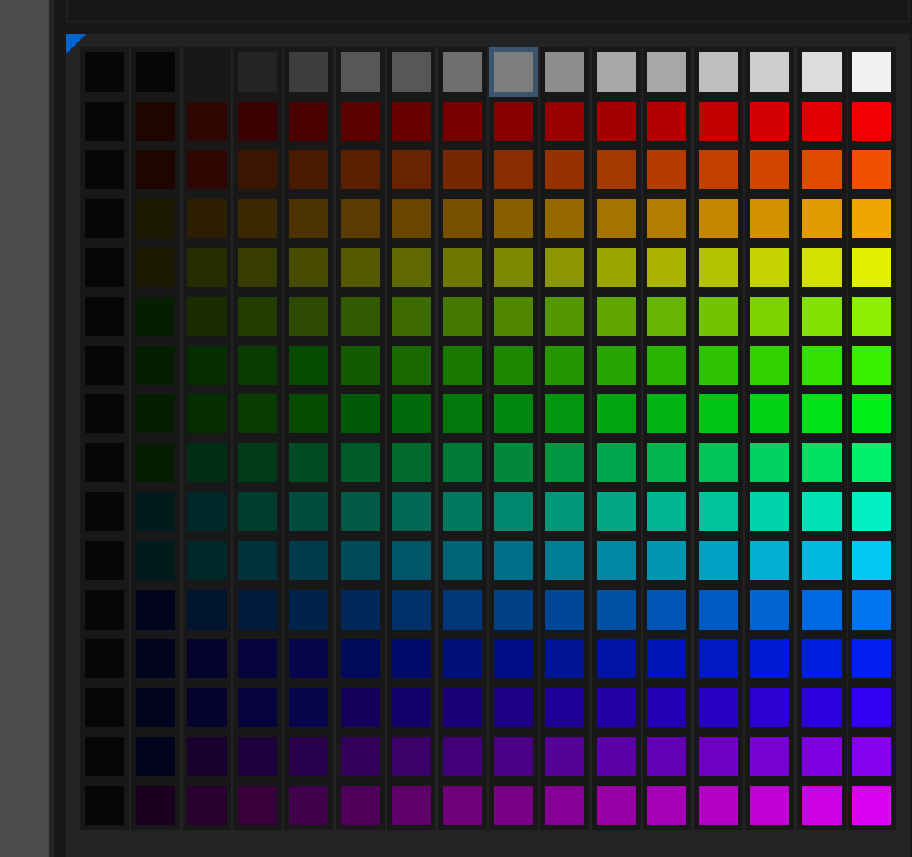Select the highlighted mid-gray swatch

(x=514, y=71)
